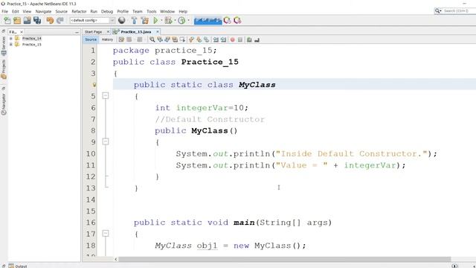Screen dimensions: 476x268
Task: Open the Refactor menu
Action: [79, 11]
